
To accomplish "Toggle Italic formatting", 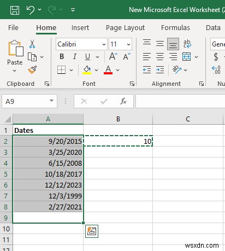I will tap(75, 57).
